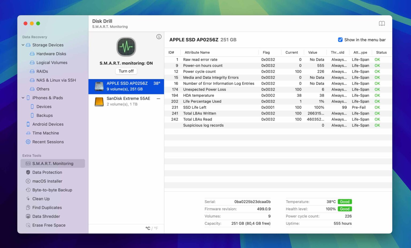
Task: Click the green S.M.A.R.T. activity monitor graphic
Action: point(126,47)
